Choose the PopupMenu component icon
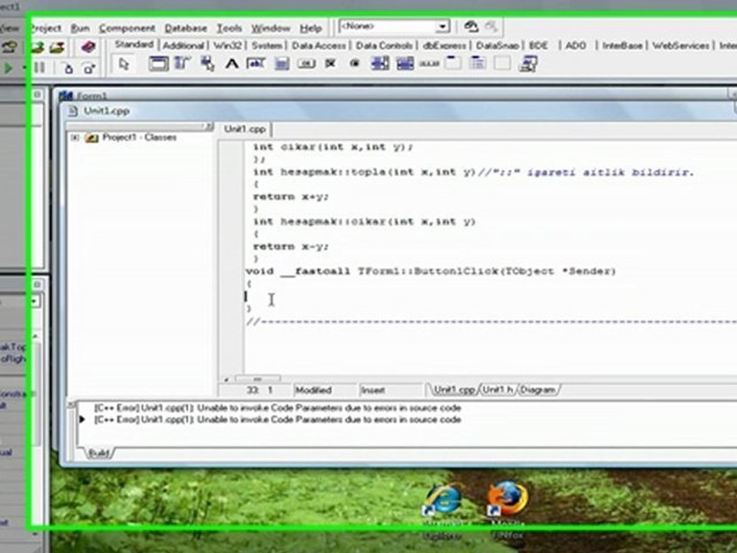 [207, 64]
